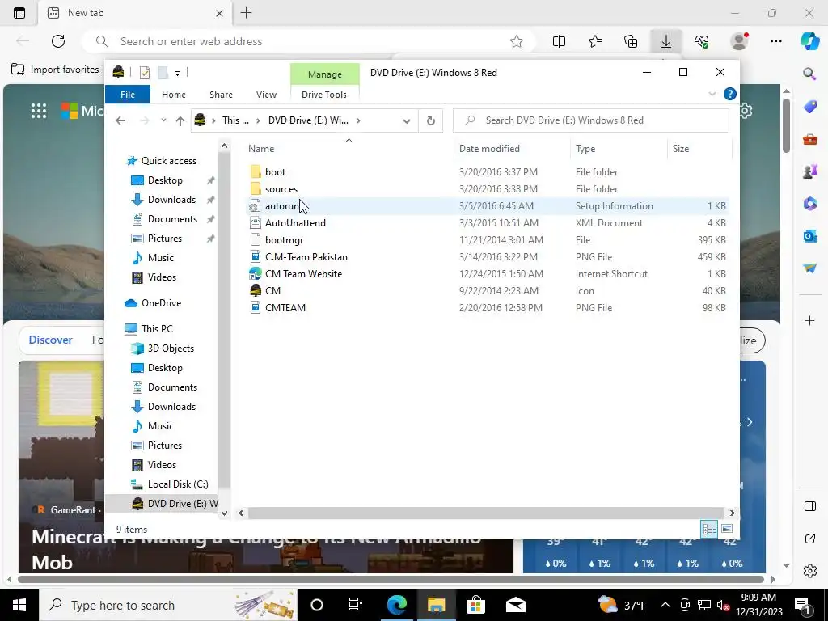This screenshot has width=828, height=621.
Task: Open pinned Documents under Quick access
Action: point(172,219)
